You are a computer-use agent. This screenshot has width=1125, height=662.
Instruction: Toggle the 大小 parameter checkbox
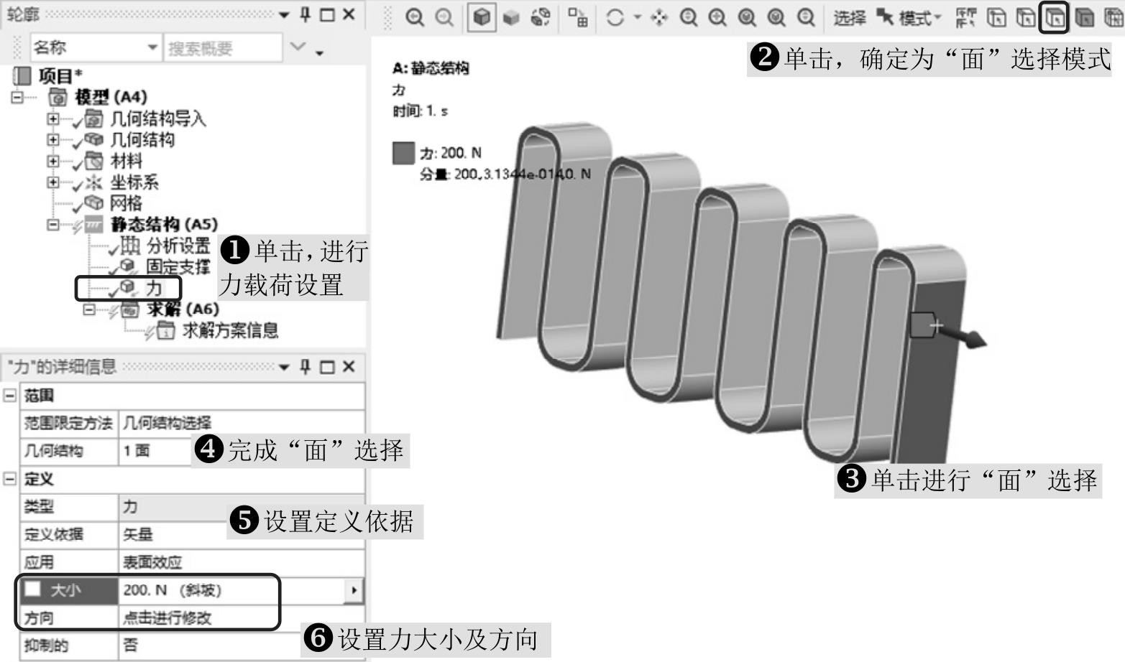click(33, 589)
